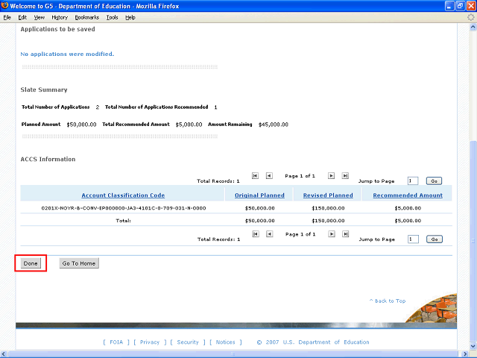Click the vertical scrollbar down arrow

pyautogui.click(x=473, y=346)
